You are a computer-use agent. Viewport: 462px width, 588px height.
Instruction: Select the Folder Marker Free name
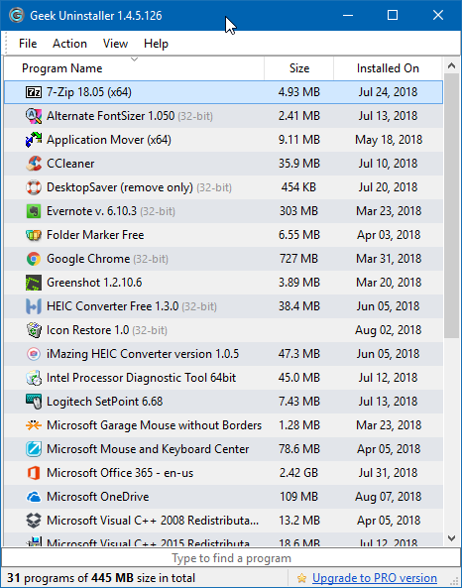pyautogui.click(x=95, y=235)
